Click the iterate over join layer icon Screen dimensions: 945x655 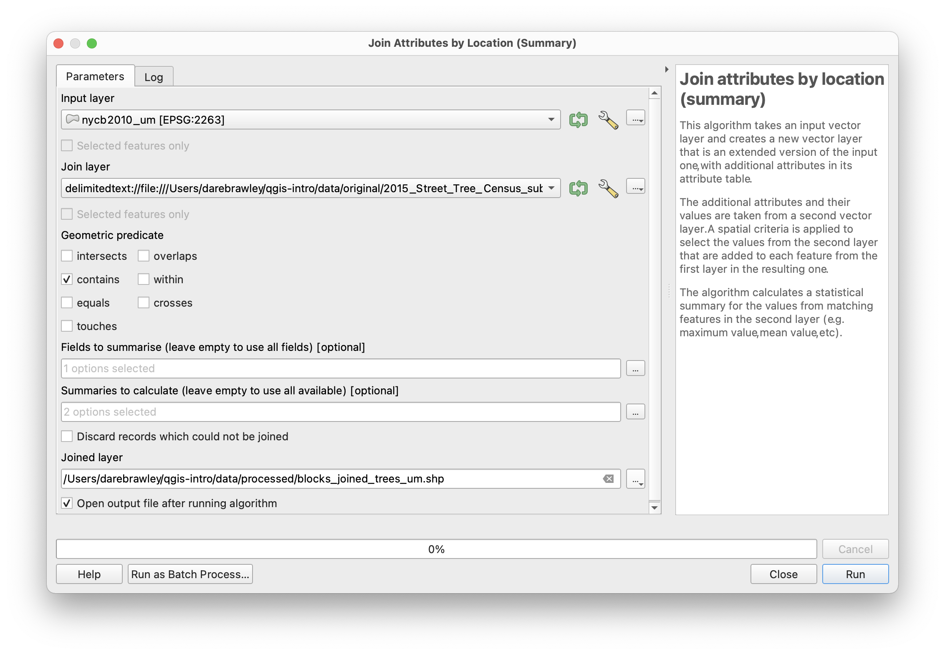click(x=579, y=188)
